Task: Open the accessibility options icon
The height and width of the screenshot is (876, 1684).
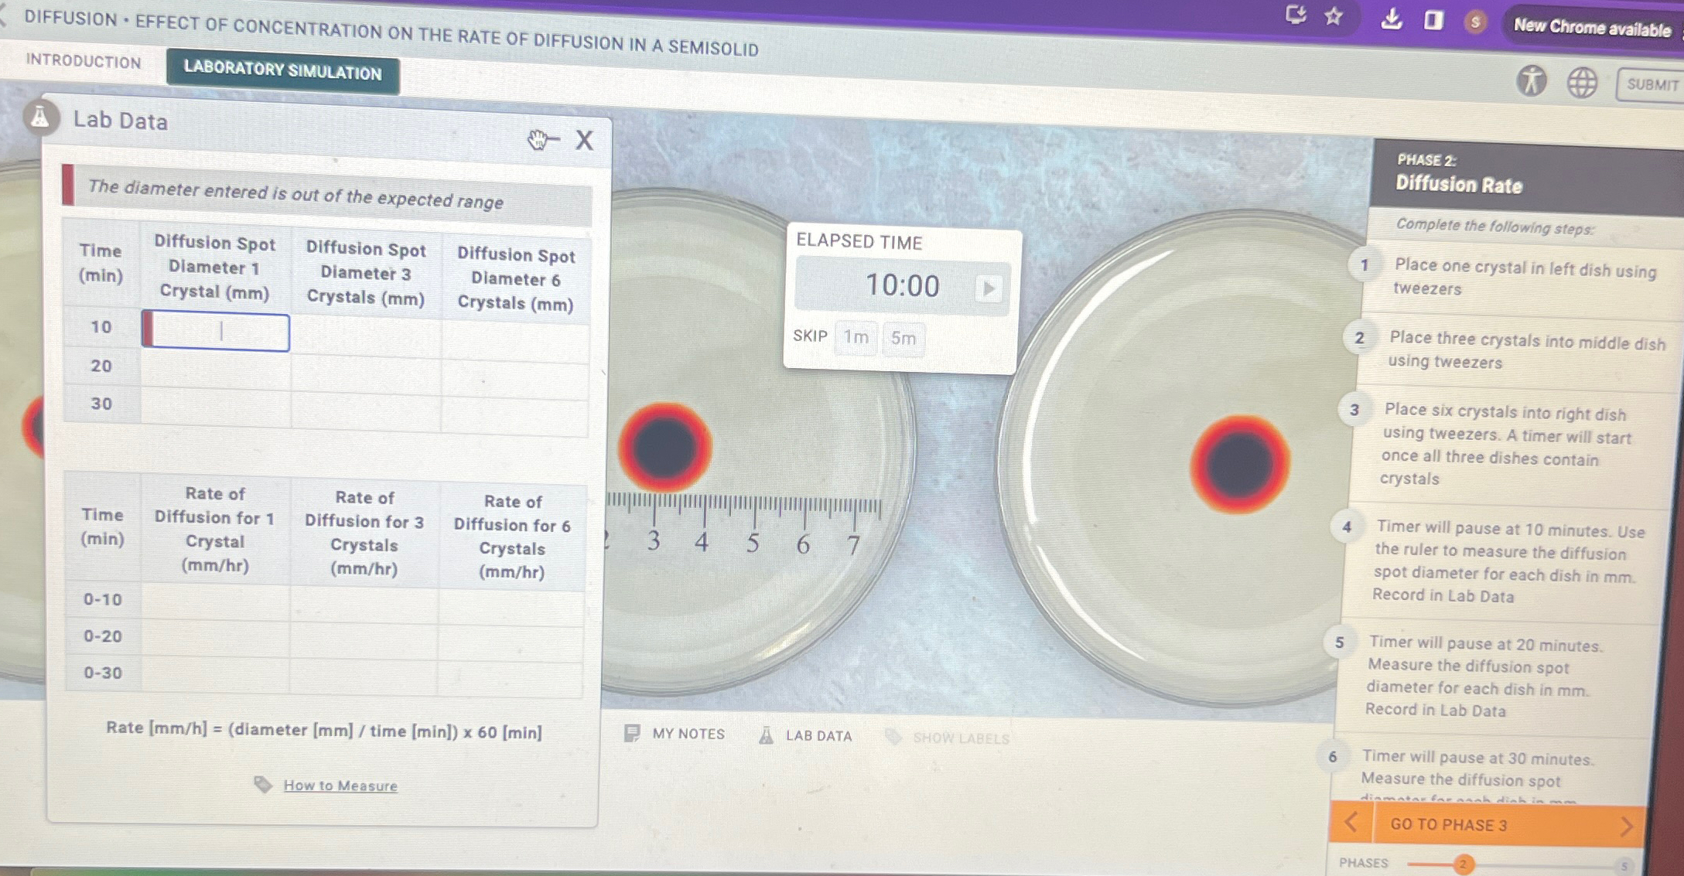Action: (1531, 80)
